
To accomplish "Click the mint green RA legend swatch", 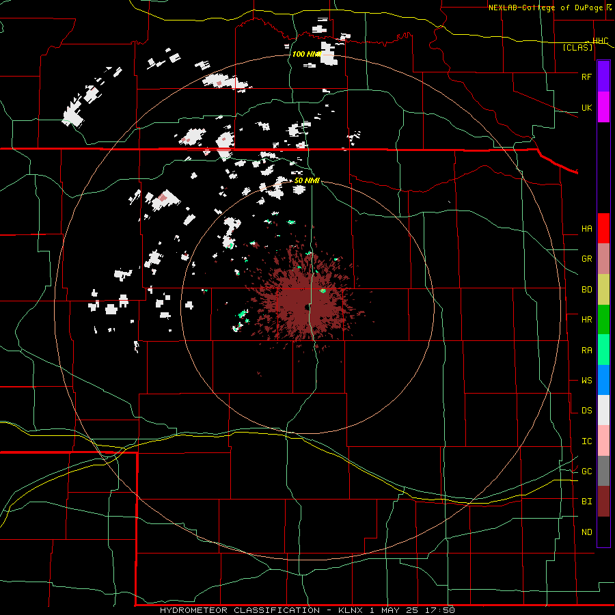I will click(603, 350).
